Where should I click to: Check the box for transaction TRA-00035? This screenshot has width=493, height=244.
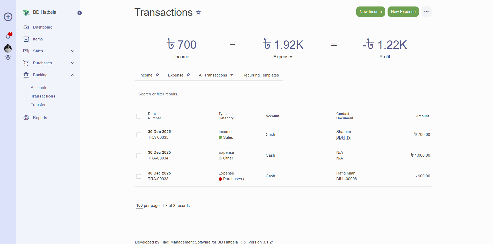[x=139, y=135]
